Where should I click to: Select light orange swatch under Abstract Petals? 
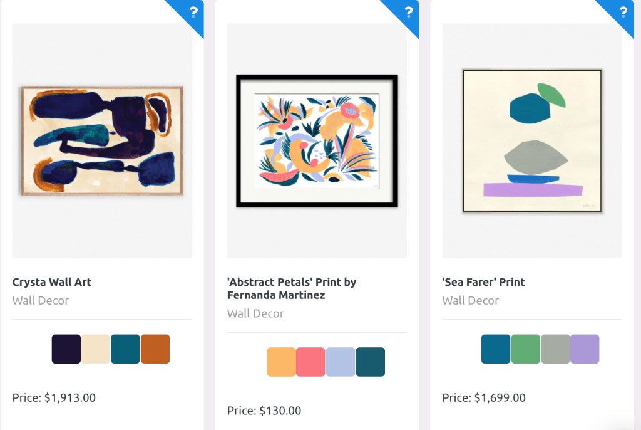pyautogui.click(x=281, y=362)
